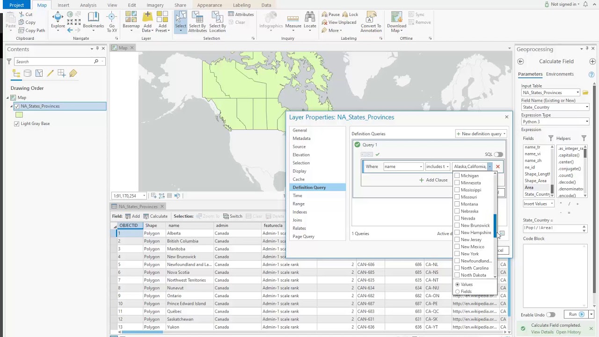Image resolution: width=599 pixels, height=337 pixels.
Task: Select the Metadata properties page
Action: click(301, 139)
